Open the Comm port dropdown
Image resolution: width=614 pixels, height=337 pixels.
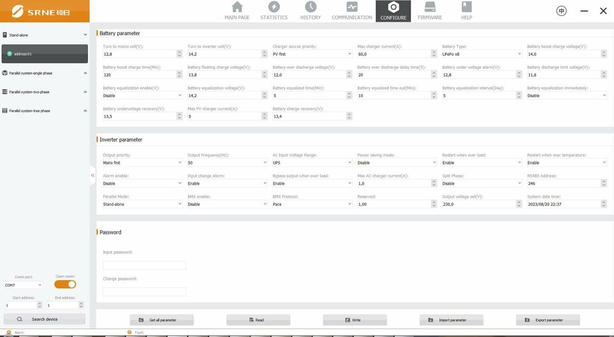click(x=23, y=285)
